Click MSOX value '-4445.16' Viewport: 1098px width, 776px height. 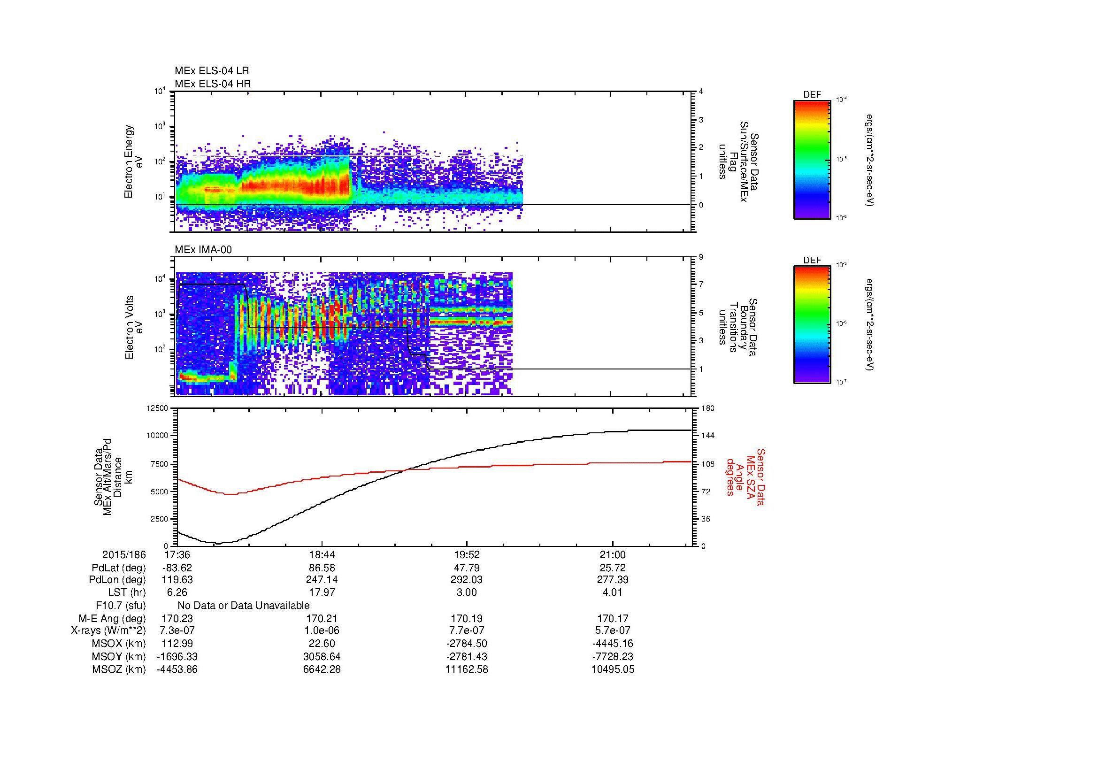click(x=613, y=644)
